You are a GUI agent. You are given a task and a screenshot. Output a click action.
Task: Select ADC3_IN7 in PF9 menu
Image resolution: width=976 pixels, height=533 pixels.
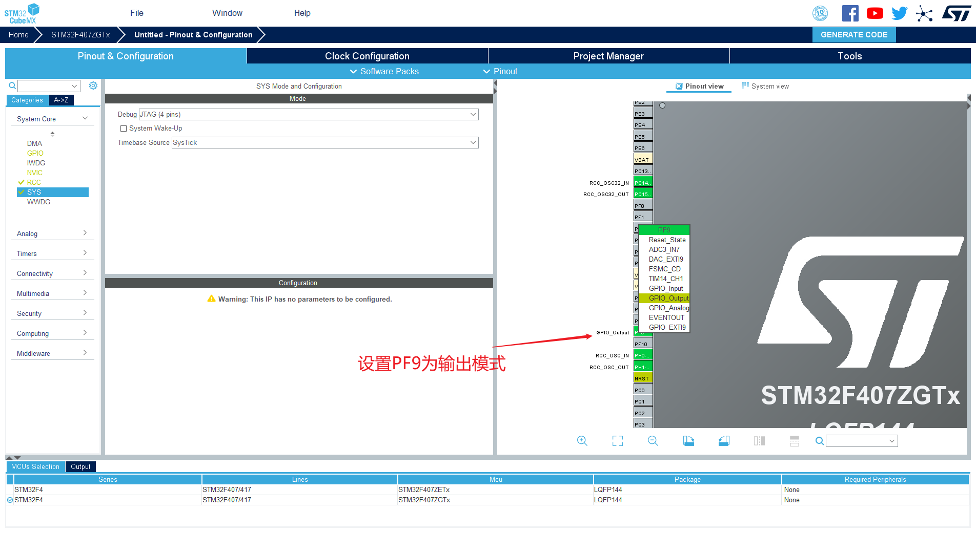click(x=664, y=249)
